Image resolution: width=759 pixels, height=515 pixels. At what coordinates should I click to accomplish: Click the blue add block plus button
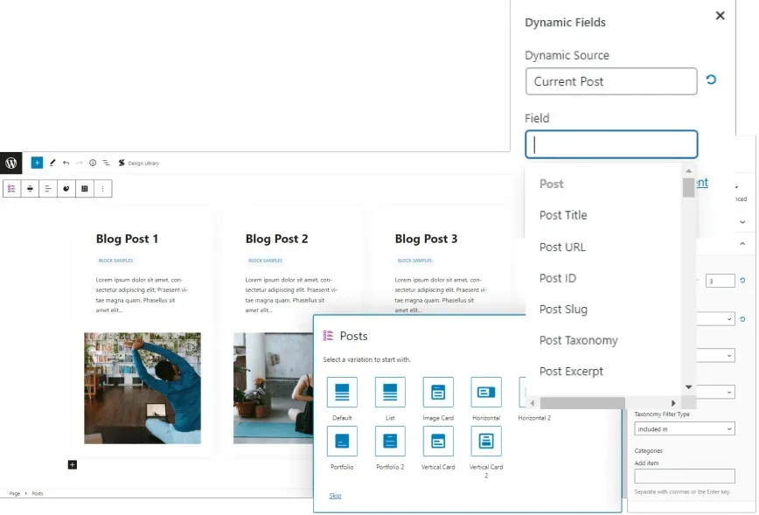coord(37,164)
